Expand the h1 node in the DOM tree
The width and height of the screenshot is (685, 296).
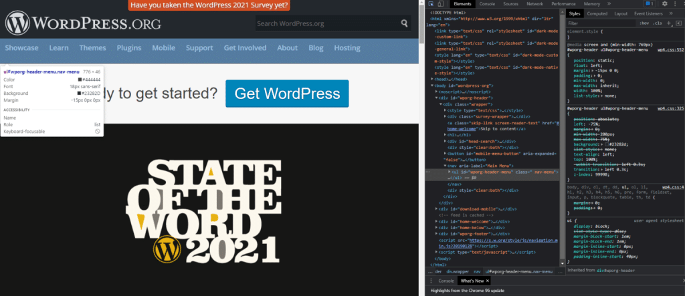[445, 135]
